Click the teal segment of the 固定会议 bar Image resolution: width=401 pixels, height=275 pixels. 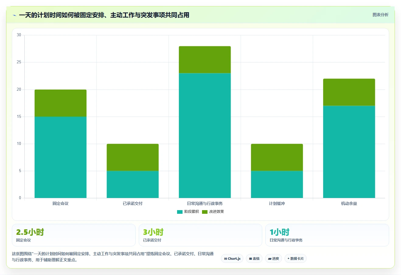click(61, 157)
